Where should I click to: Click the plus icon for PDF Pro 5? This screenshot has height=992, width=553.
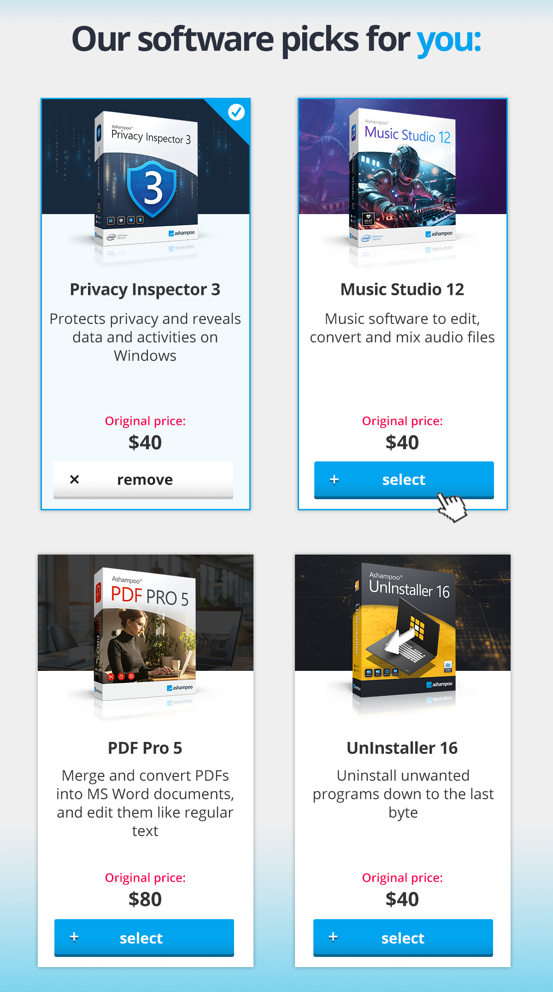74,937
